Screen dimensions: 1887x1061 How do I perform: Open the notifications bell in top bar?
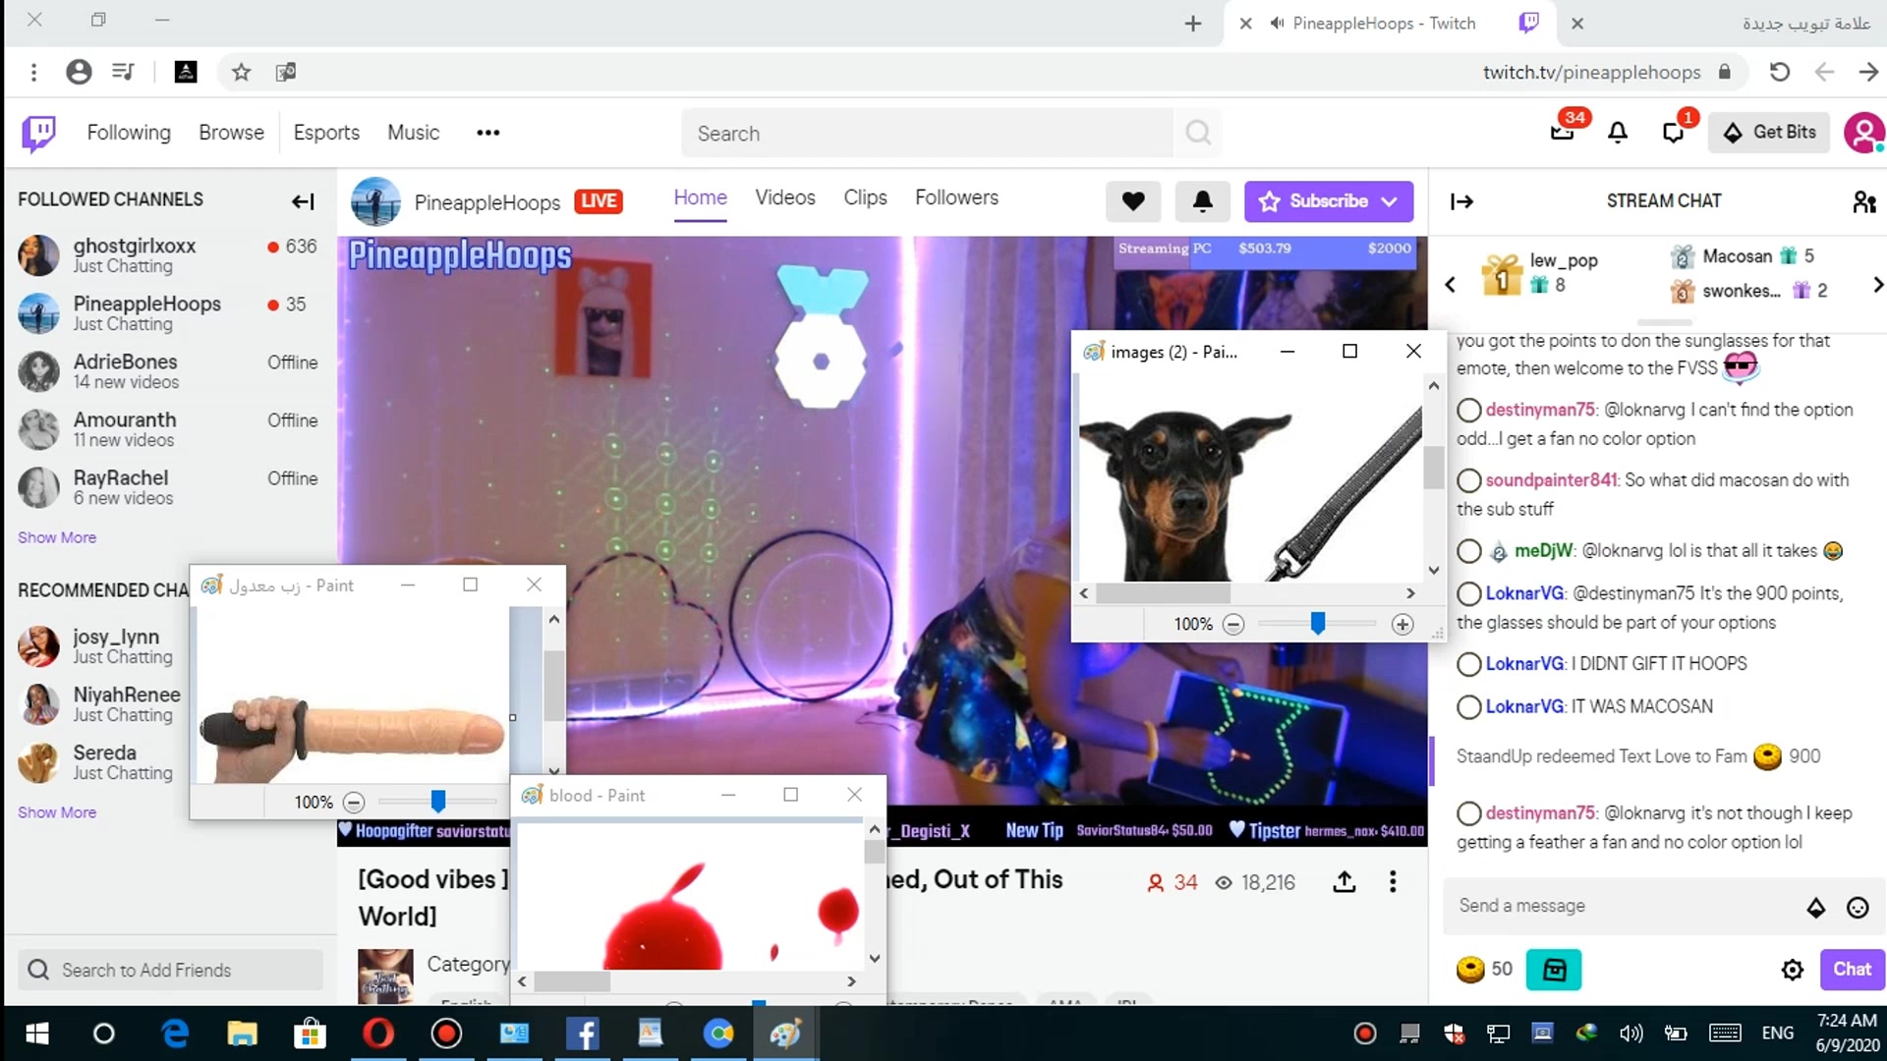[1617, 133]
